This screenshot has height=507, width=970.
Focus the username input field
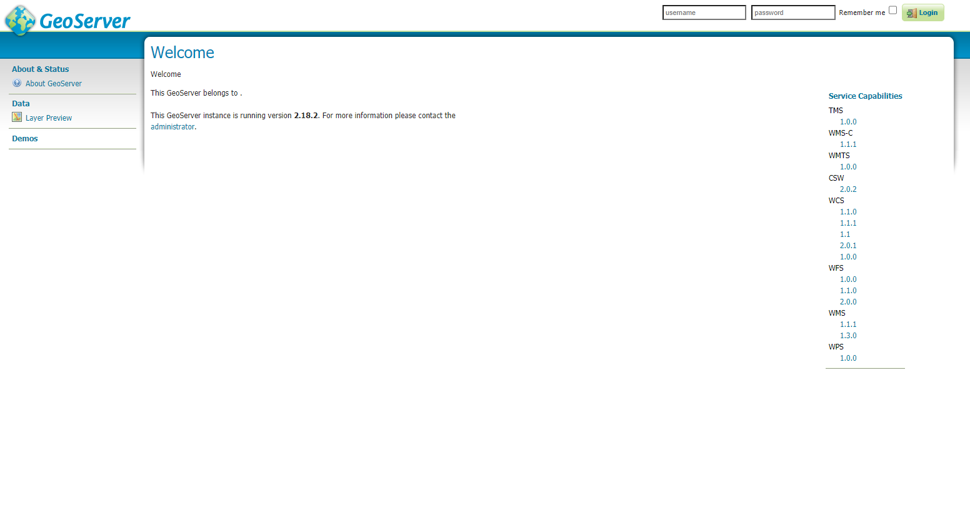click(704, 13)
